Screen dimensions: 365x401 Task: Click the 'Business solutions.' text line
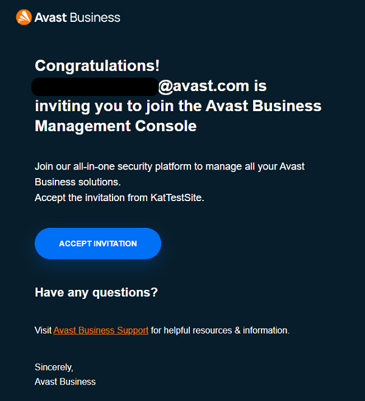click(x=78, y=182)
